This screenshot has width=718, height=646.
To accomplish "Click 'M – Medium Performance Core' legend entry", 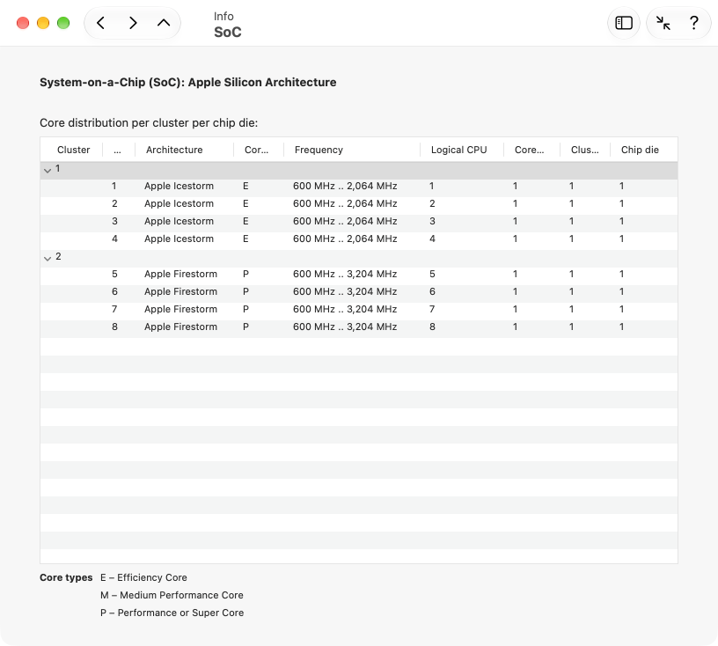I will (x=172, y=595).
